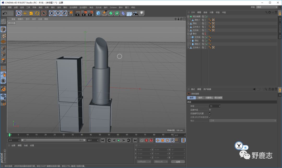Click the 应用 button in coordinates panel
282x168 pixels.
point(178,162)
